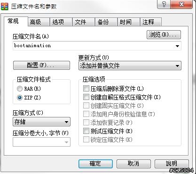The image size is (196, 174).
Task: Close the dialog with the X button
Action: point(181,4)
